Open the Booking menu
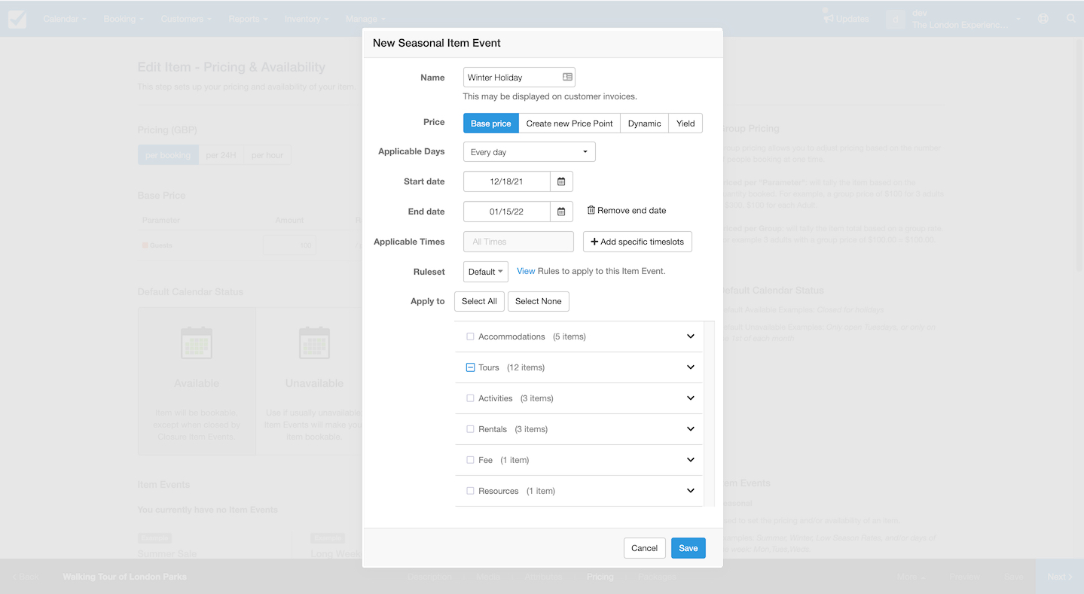This screenshot has height=594, width=1084. 123,19
